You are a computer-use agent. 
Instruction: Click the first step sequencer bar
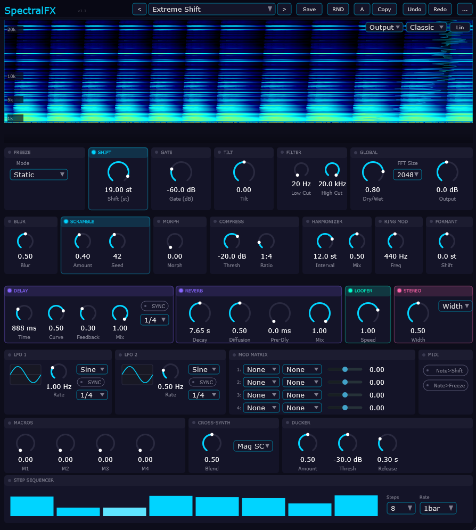(32, 506)
